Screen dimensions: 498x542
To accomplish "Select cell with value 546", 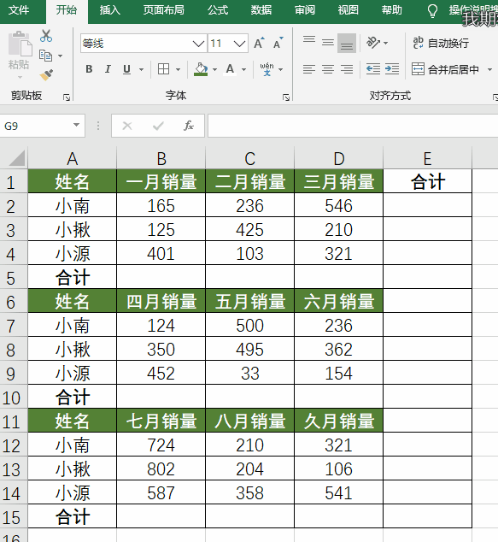I will coord(339,206).
